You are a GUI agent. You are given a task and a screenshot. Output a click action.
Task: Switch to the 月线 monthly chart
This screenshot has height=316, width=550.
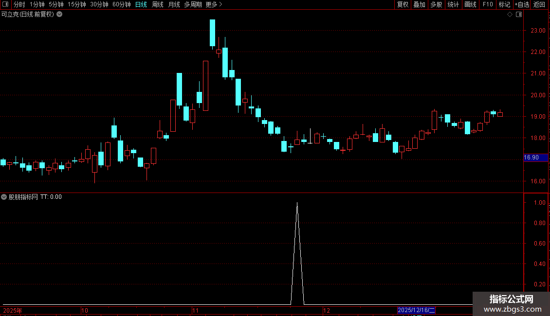coord(174,4)
